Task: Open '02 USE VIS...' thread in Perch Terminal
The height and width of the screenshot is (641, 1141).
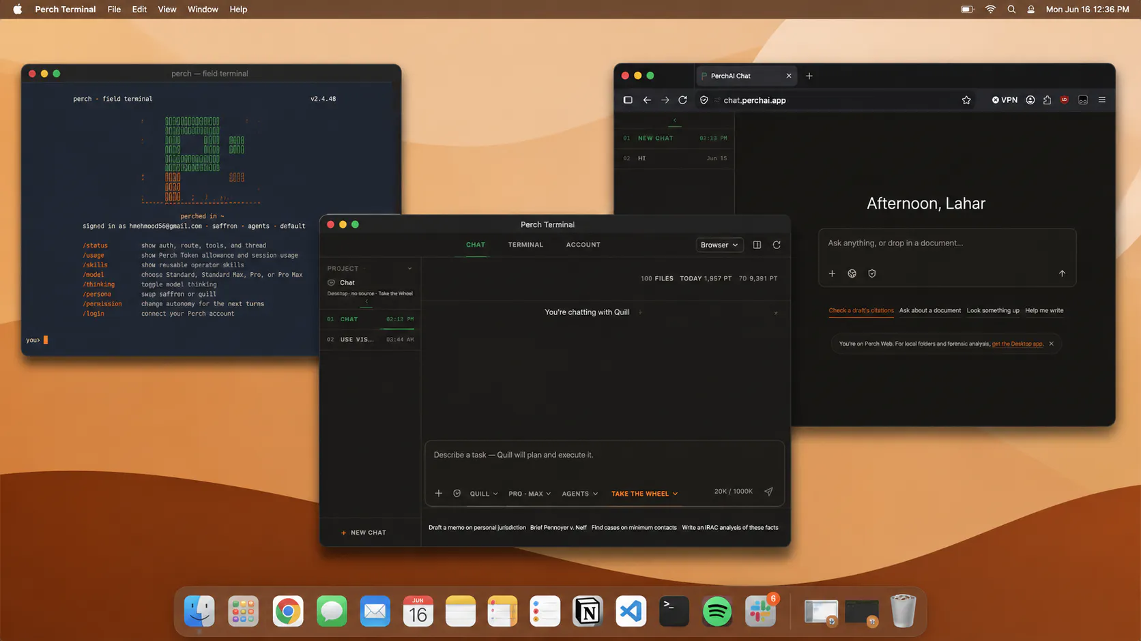Action: pos(370,340)
